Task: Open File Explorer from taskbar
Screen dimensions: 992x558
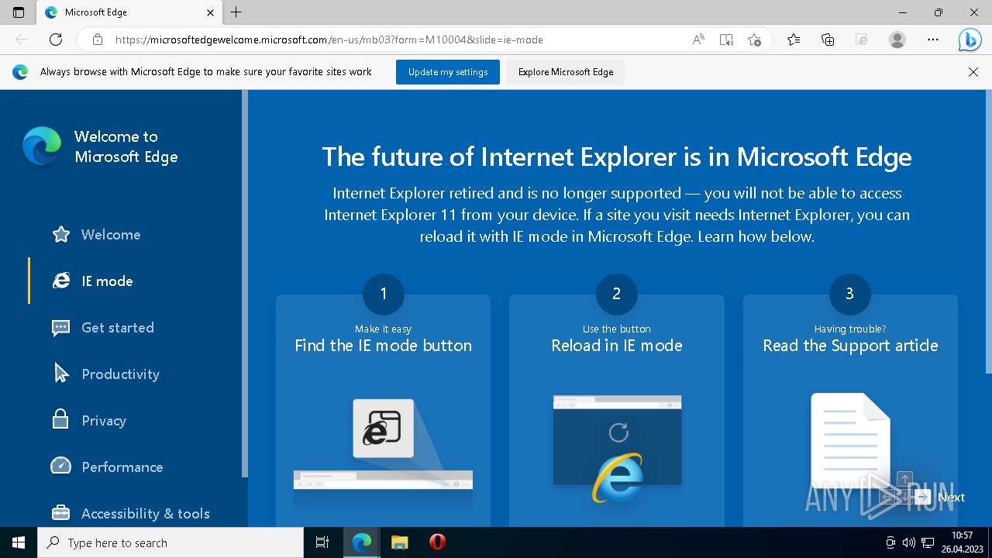Action: [x=399, y=542]
